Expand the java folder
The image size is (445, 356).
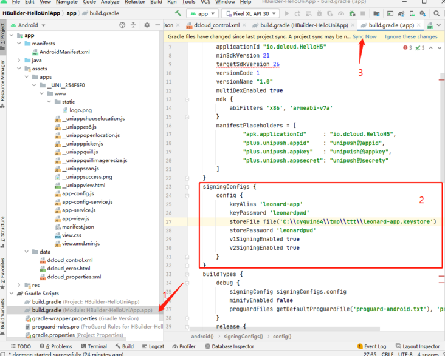point(19,60)
